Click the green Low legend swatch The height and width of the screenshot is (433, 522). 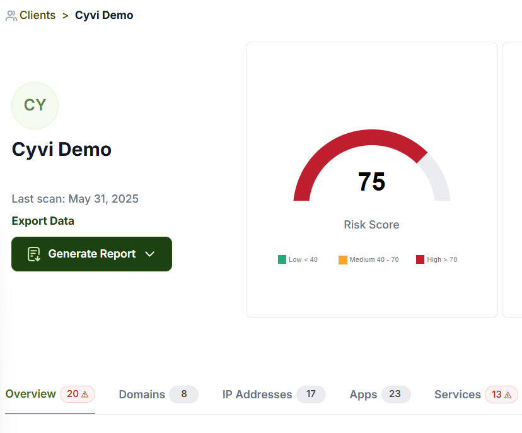(x=282, y=259)
